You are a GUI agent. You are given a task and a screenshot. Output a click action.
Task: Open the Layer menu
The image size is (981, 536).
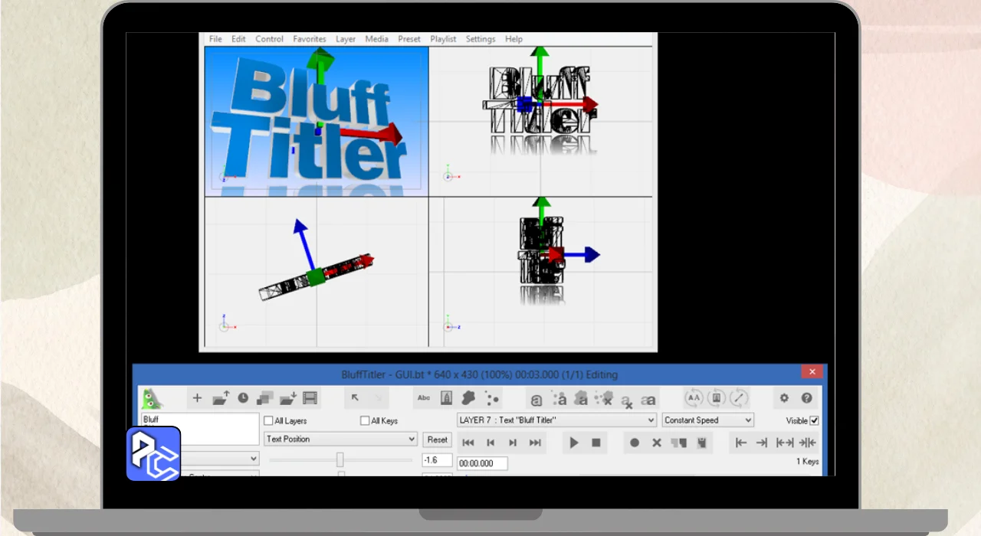pyautogui.click(x=346, y=39)
